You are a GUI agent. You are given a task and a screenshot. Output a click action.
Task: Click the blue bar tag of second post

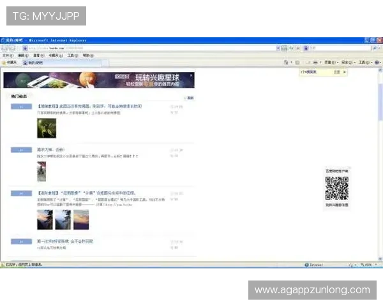[21, 150]
